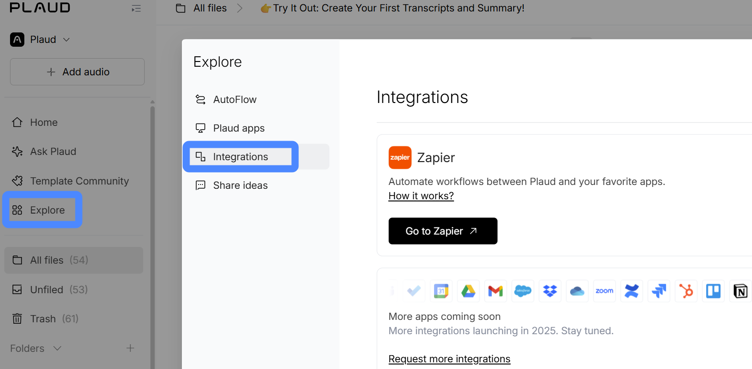Screen dimensions: 752x369
Task: Click the Notion integration icon
Action: click(x=741, y=291)
